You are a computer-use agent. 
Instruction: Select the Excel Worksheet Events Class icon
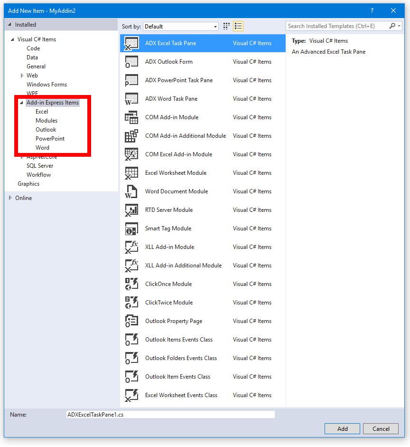[131, 395]
